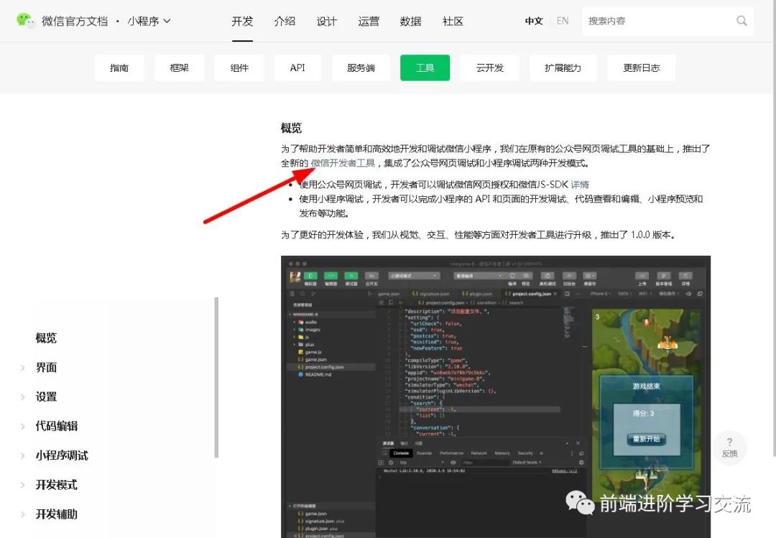The height and width of the screenshot is (538, 776).
Task: Expand the 代码编辑 sidebar section
Action: pyautogui.click(x=56, y=426)
